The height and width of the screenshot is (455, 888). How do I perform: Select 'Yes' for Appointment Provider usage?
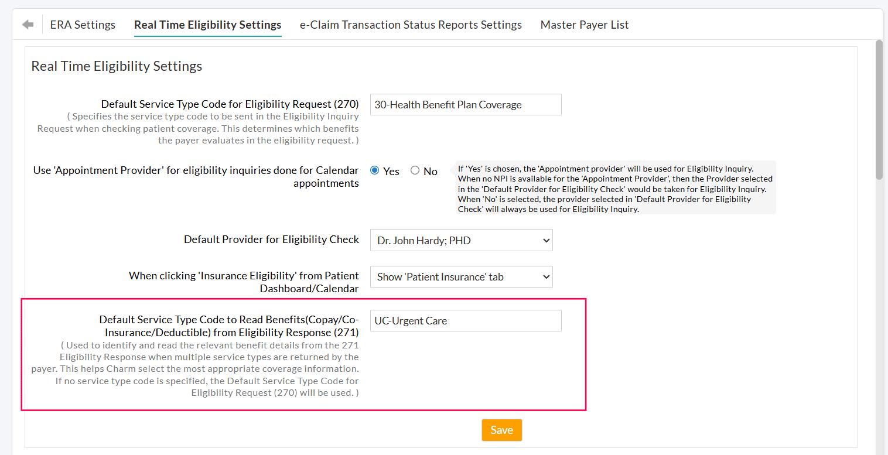[375, 171]
